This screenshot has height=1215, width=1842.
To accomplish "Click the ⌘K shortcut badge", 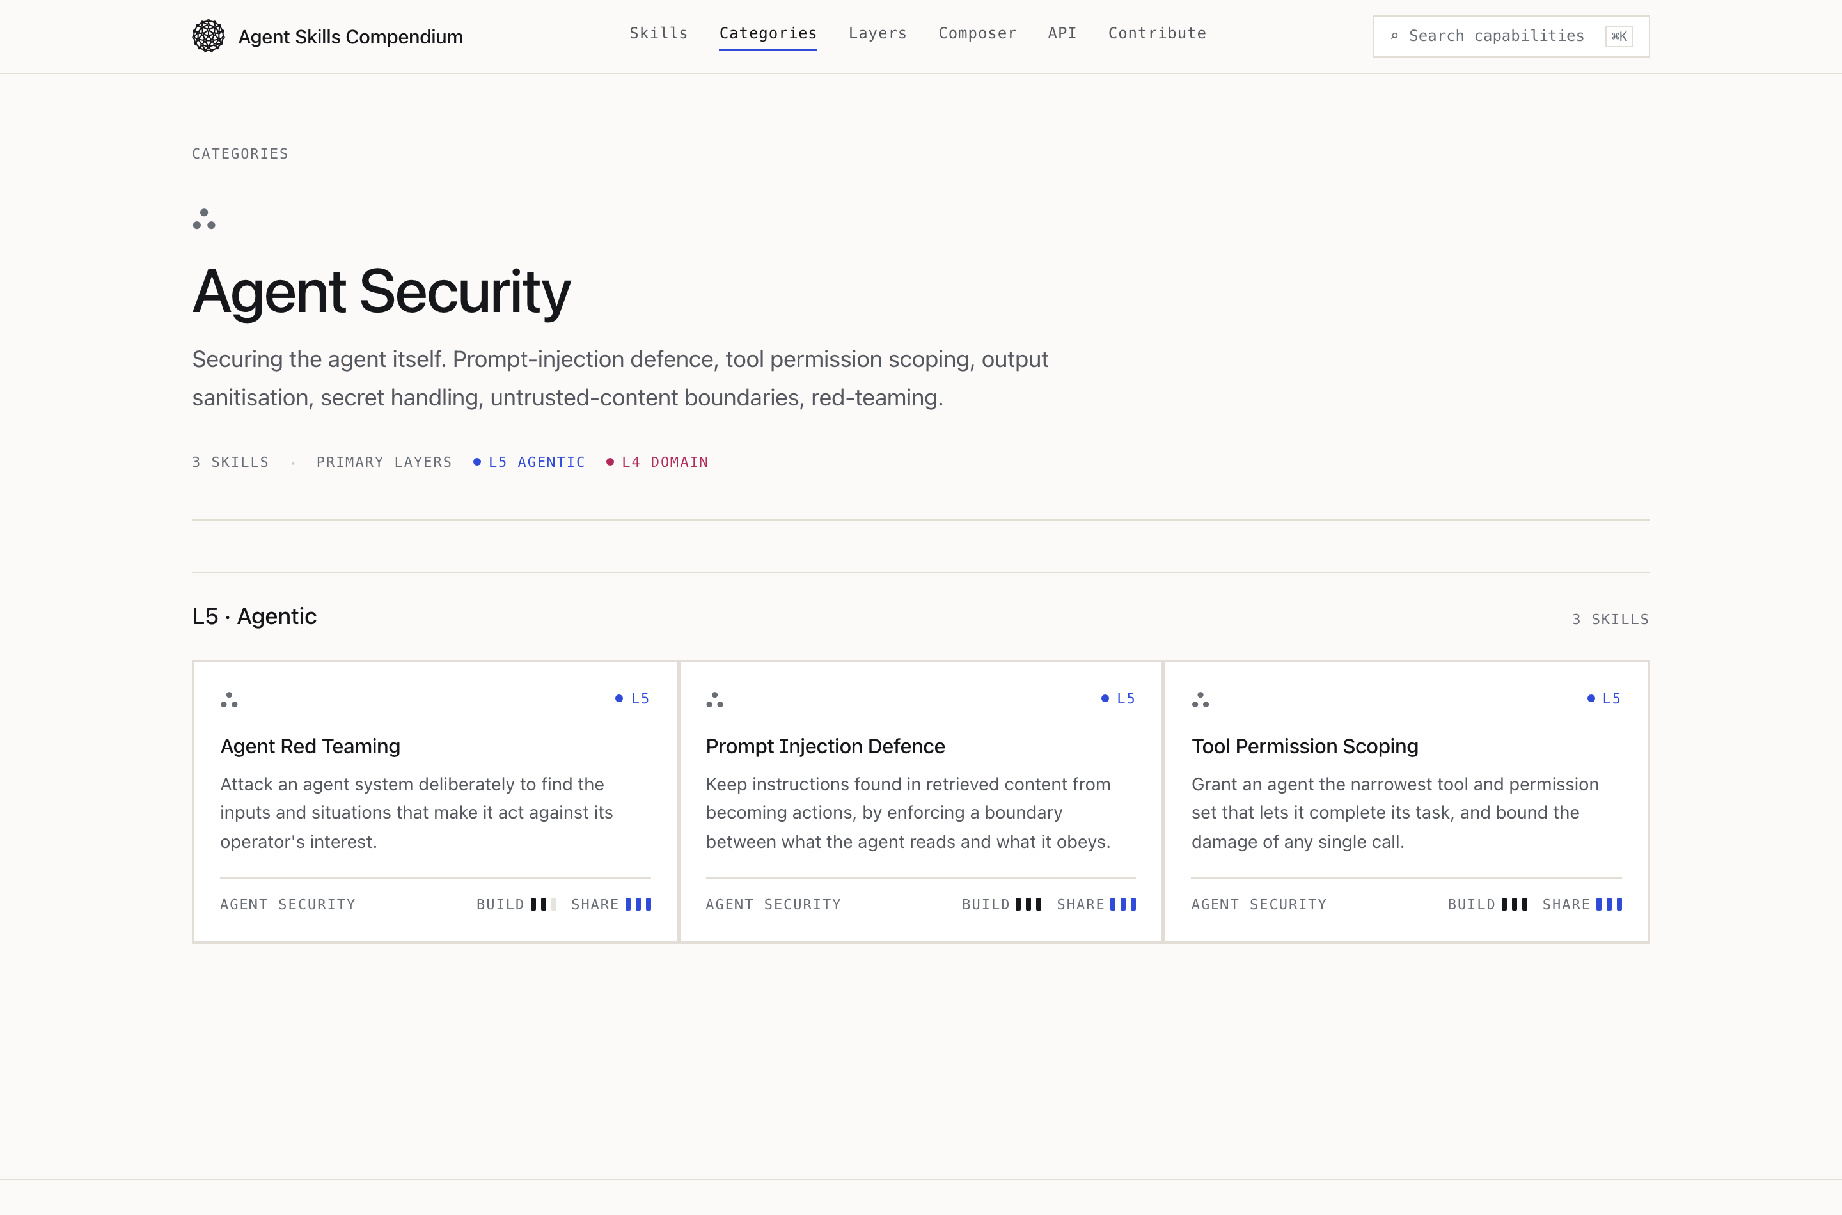I will 1619,36.
